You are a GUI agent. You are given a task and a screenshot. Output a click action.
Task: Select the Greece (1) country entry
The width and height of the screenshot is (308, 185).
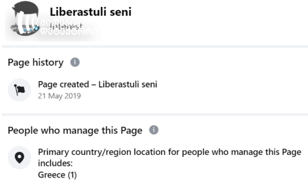(57, 175)
